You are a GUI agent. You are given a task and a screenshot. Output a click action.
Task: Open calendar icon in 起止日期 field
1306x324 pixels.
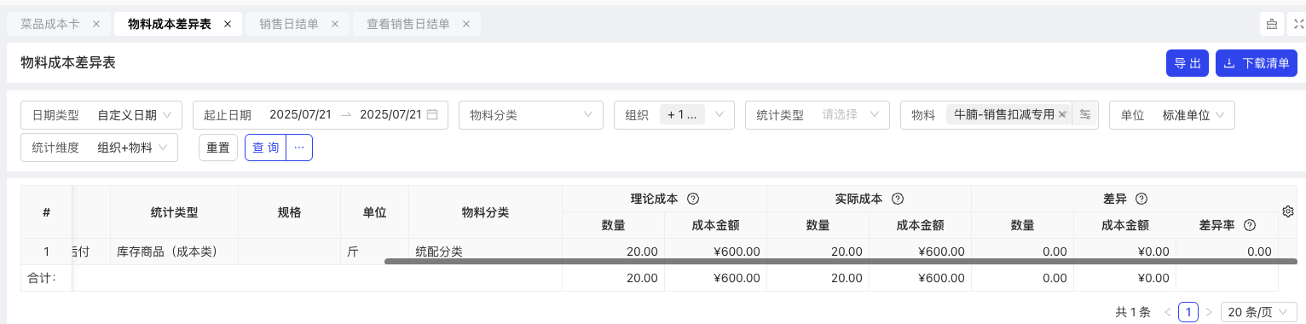432,114
